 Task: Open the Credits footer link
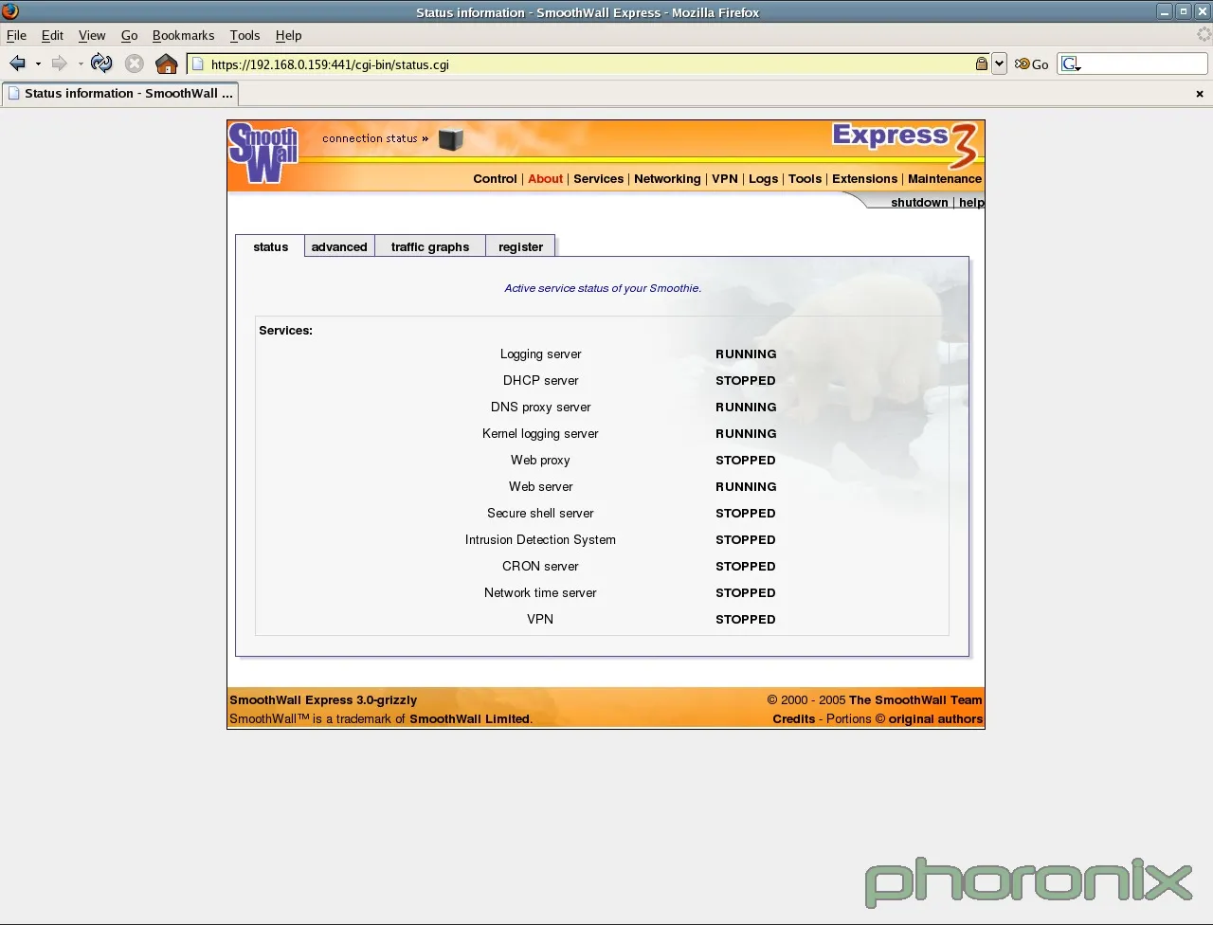pyautogui.click(x=793, y=718)
